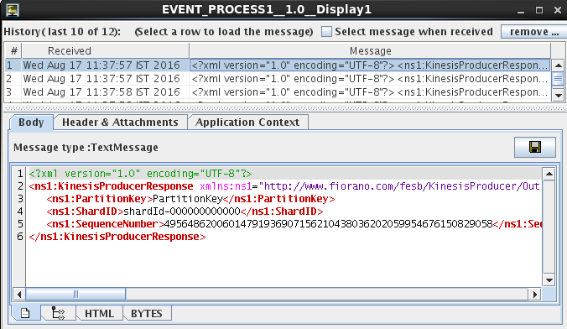The width and height of the screenshot is (567, 329).
Task: Click the SequenceNumber value on line 5
Action: point(328,224)
